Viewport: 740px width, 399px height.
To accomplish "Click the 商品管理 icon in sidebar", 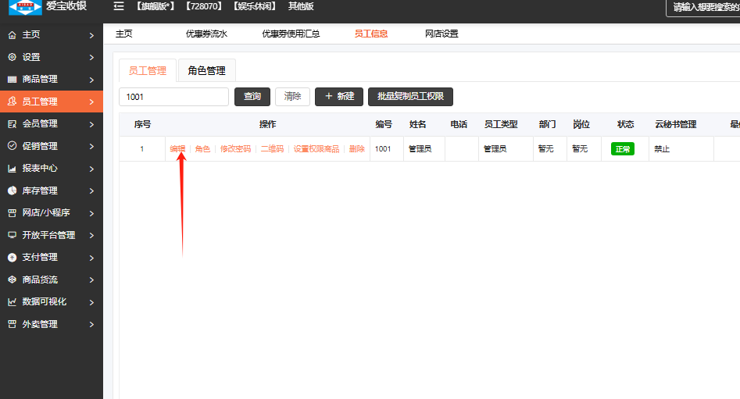I will click(x=12, y=80).
